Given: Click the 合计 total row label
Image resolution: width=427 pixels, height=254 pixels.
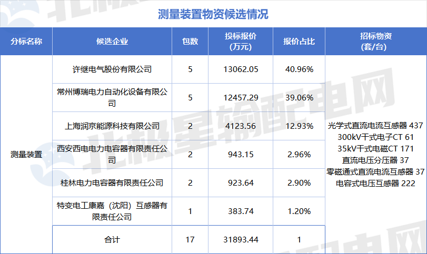Looking at the screenshot, I should pos(112,240).
